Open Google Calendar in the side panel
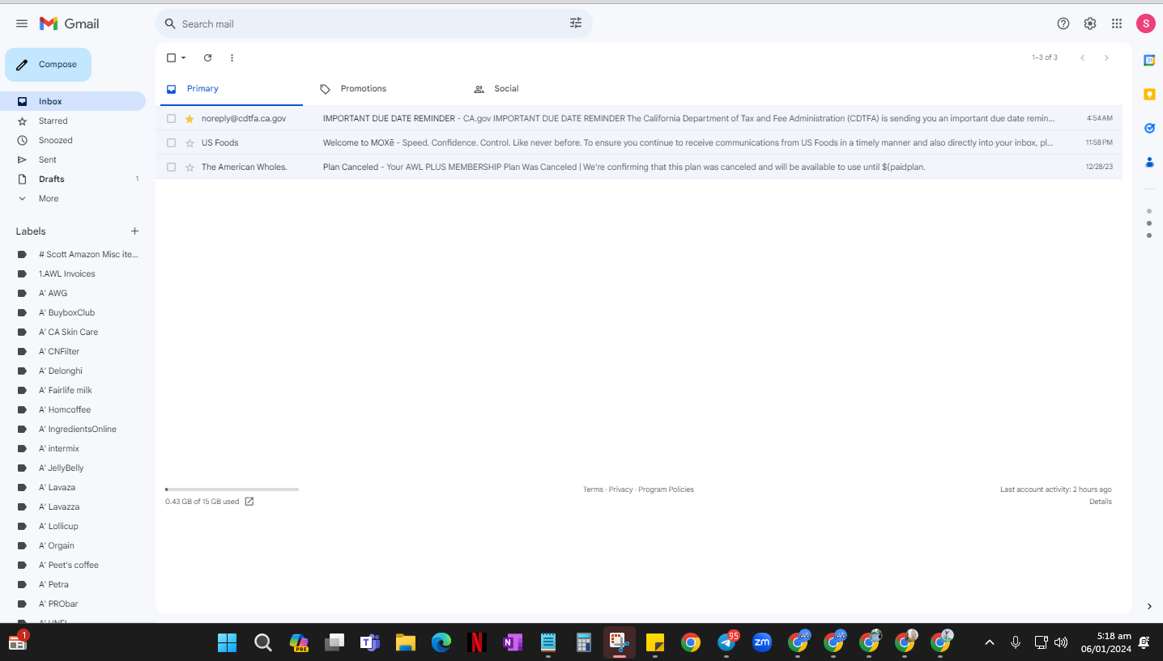The height and width of the screenshot is (661, 1163). [1148, 60]
